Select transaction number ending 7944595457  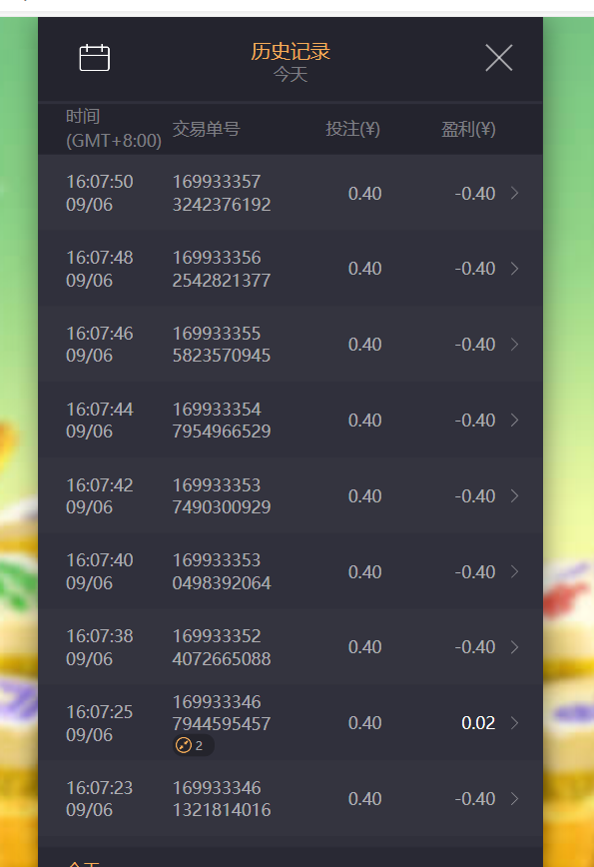click(222, 713)
